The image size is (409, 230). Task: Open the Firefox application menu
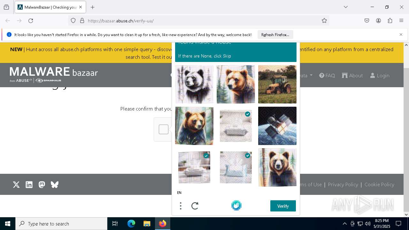[x=401, y=21]
